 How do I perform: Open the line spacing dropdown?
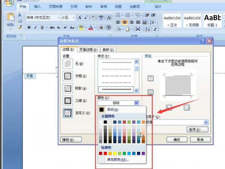pyautogui.click(x=153, y=22)
